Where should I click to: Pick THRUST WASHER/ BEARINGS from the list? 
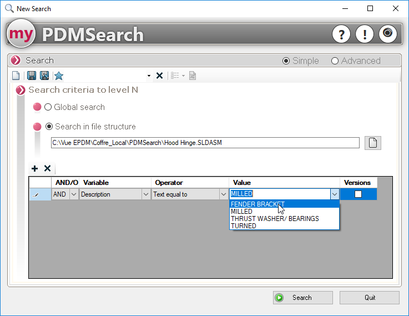[x=275, y=218]
